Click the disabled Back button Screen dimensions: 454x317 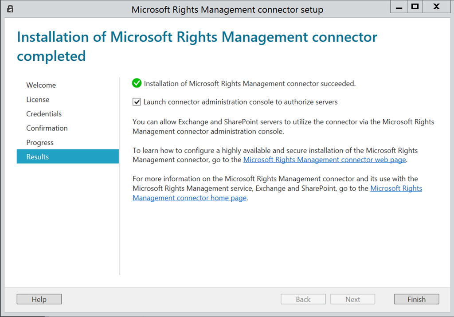(303, 299)
